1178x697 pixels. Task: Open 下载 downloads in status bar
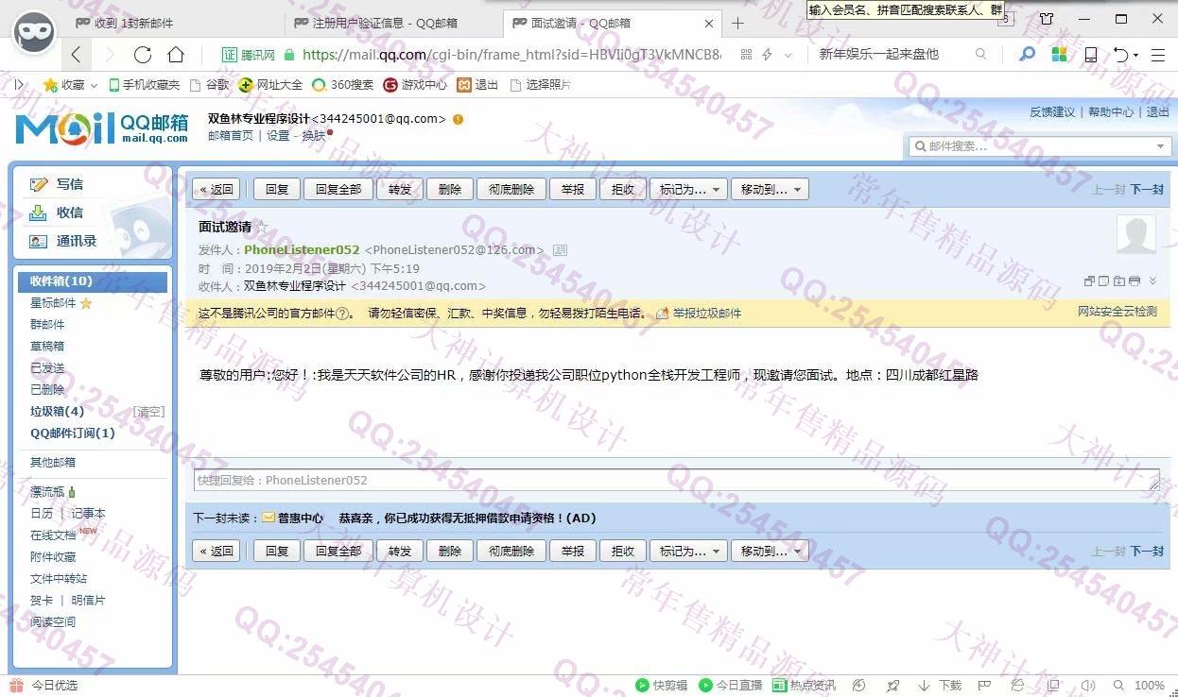pyautogui.click(x=942, y=686)
